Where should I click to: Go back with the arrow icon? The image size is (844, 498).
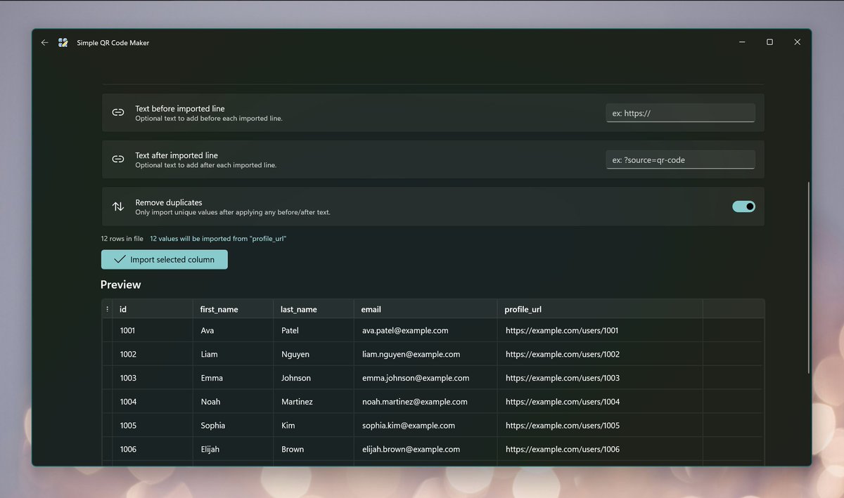pyautogui.click(x=45, y=43)
